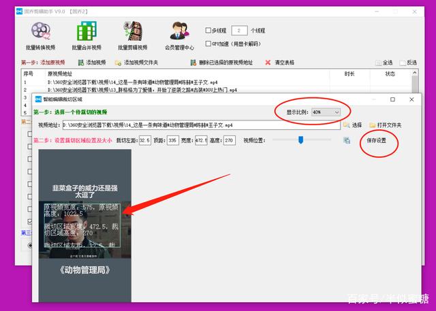Viewport: 436px width, 311px height.
Task: Click the thread count input field
Action: (239, 31)
